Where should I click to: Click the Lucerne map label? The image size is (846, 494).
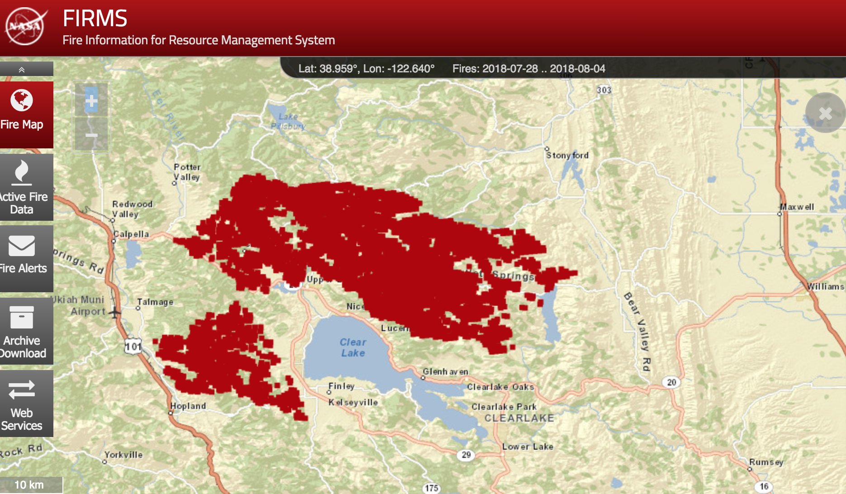(395, 328)
